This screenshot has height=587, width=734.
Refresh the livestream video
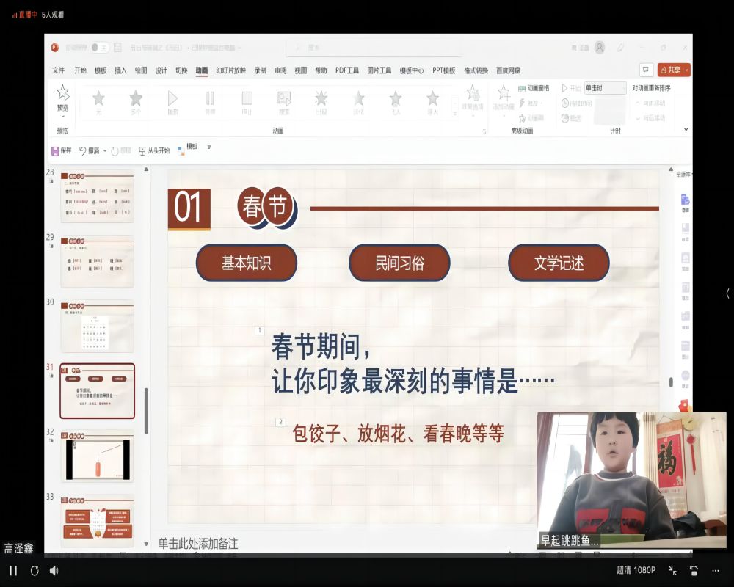pyautogui.click(x=34, y=571)
